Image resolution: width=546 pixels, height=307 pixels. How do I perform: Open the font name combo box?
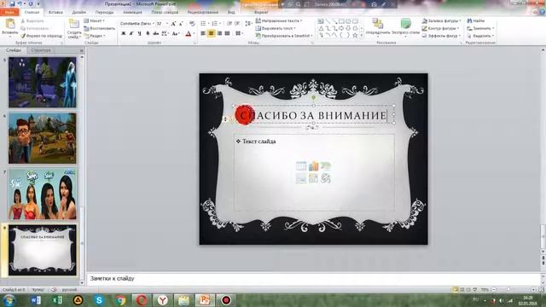point(136,24)
